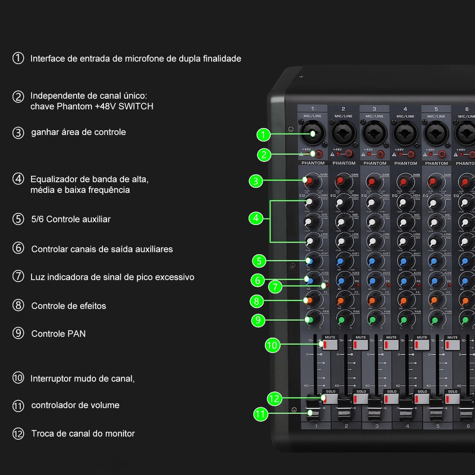475x475 pixels.
Task: Click the green number 4 EQ callout marker
Action: coord(256,218)
